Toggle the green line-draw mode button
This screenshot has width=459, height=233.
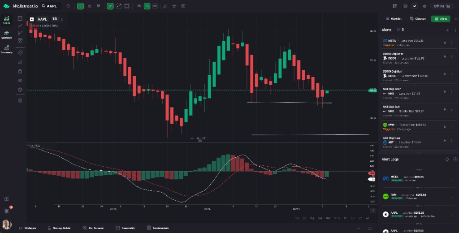[x=110, y=6]
